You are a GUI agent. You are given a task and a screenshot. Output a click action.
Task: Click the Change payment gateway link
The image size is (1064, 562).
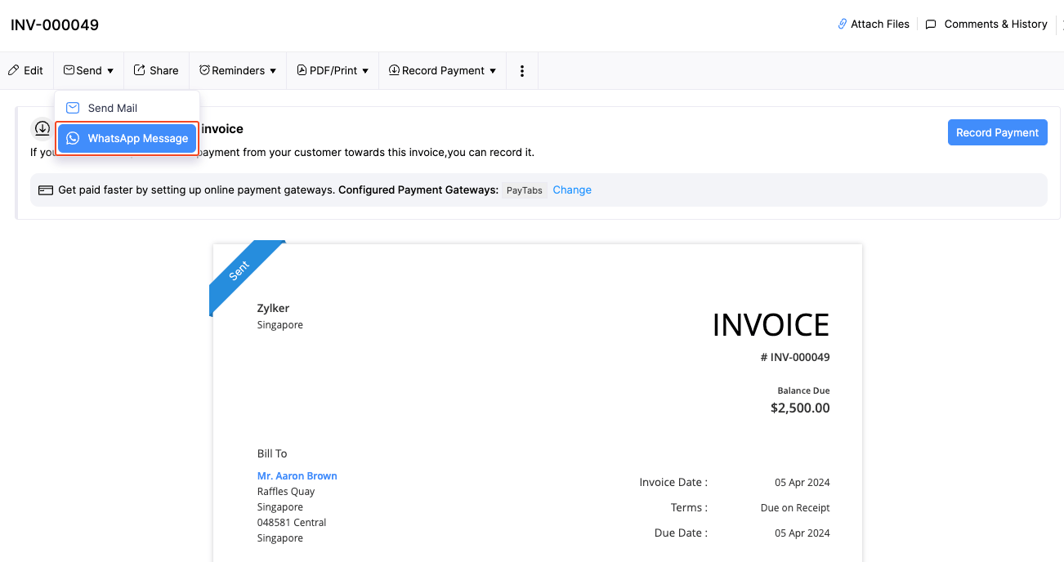(x=572, y=190)
